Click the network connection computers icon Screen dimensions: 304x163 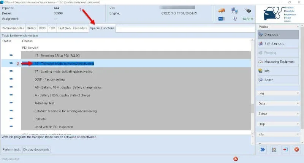tap(234, 11)
